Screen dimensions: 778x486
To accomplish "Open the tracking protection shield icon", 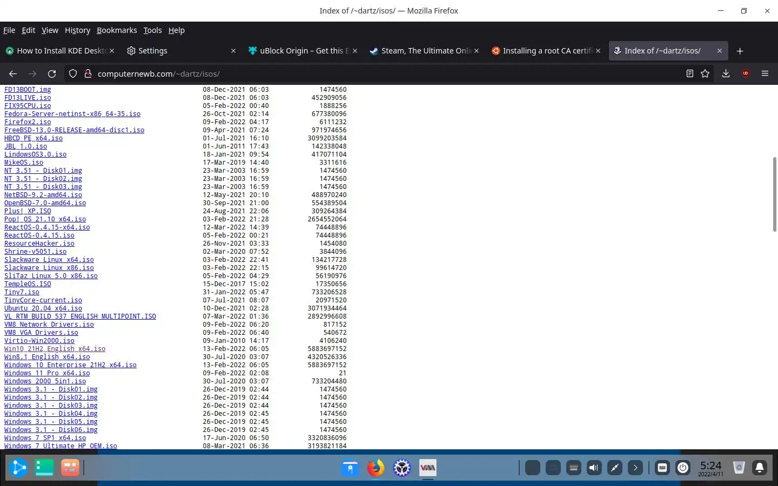I will pyautogui.click(x=73, y=73).
